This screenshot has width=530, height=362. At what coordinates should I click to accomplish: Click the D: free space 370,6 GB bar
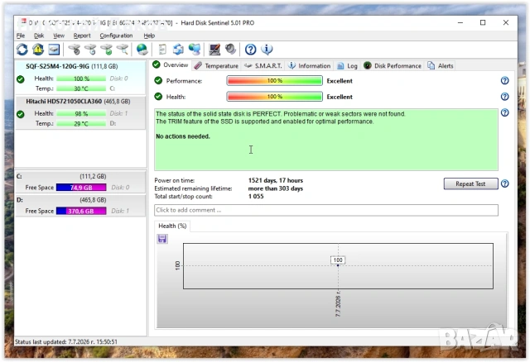coord(81,212)
